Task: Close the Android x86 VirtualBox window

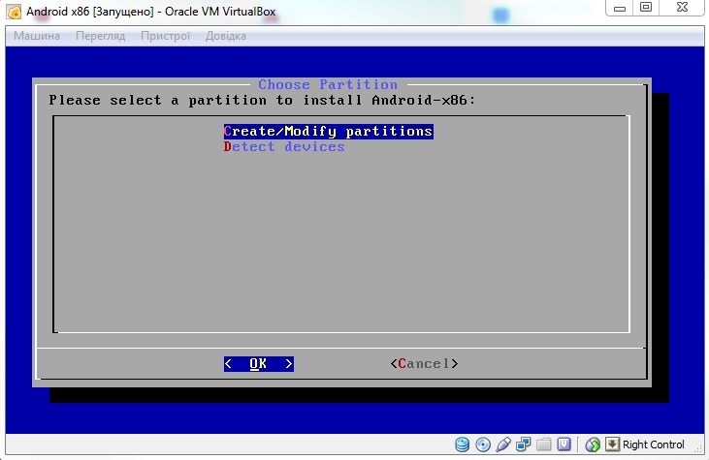Action: click(x=682, y=8)
